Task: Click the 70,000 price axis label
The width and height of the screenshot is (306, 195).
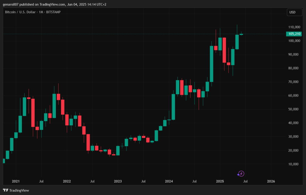Action: click(294, 82)
